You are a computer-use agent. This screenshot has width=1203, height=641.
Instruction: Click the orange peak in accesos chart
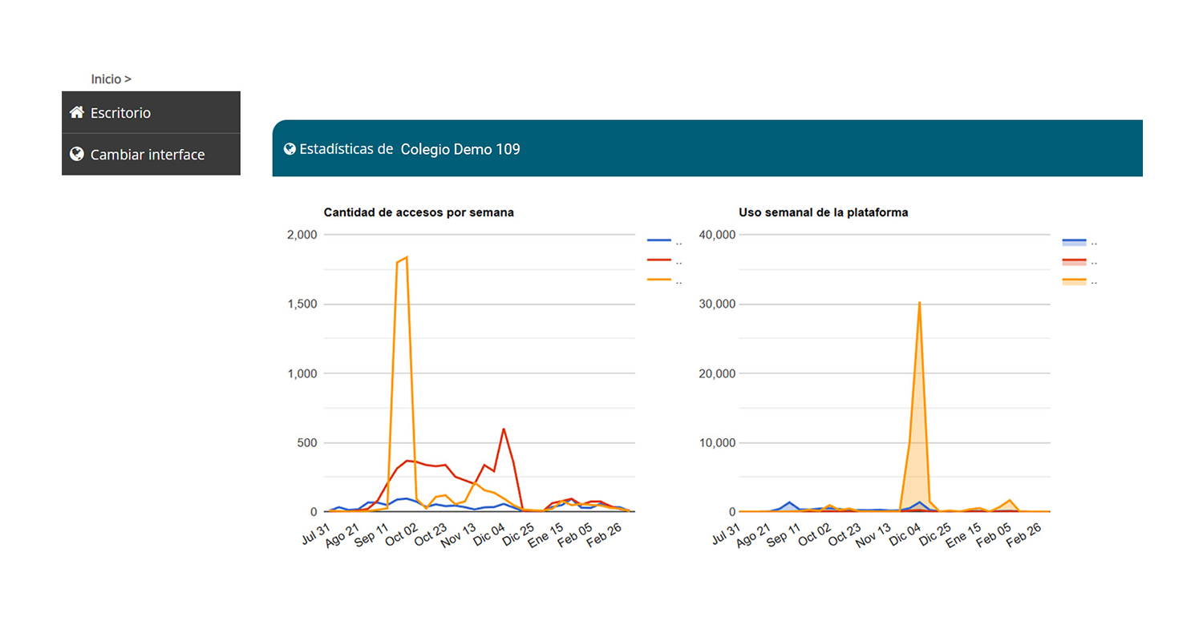point(407,258)
